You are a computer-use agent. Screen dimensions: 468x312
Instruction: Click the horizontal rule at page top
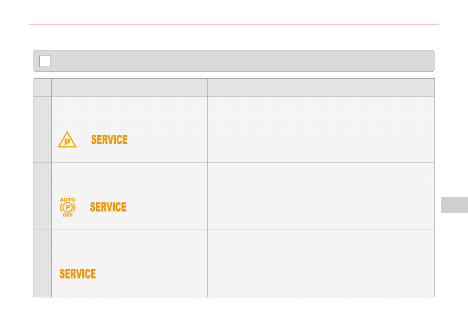point(234,25)
